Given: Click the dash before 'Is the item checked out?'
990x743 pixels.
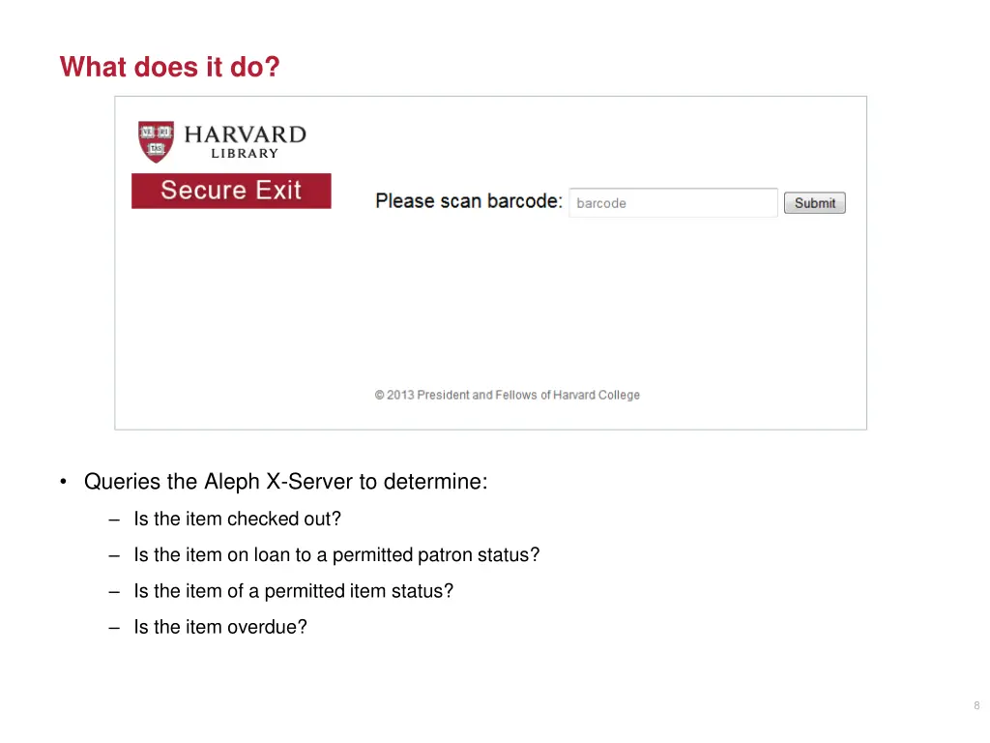Looking at the screenshot, I should [x=114, y=520].
